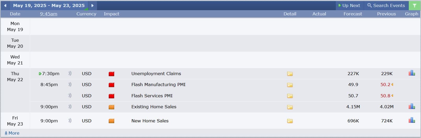
Task: Open detail folder for New Home Sales
Action: 290,121
